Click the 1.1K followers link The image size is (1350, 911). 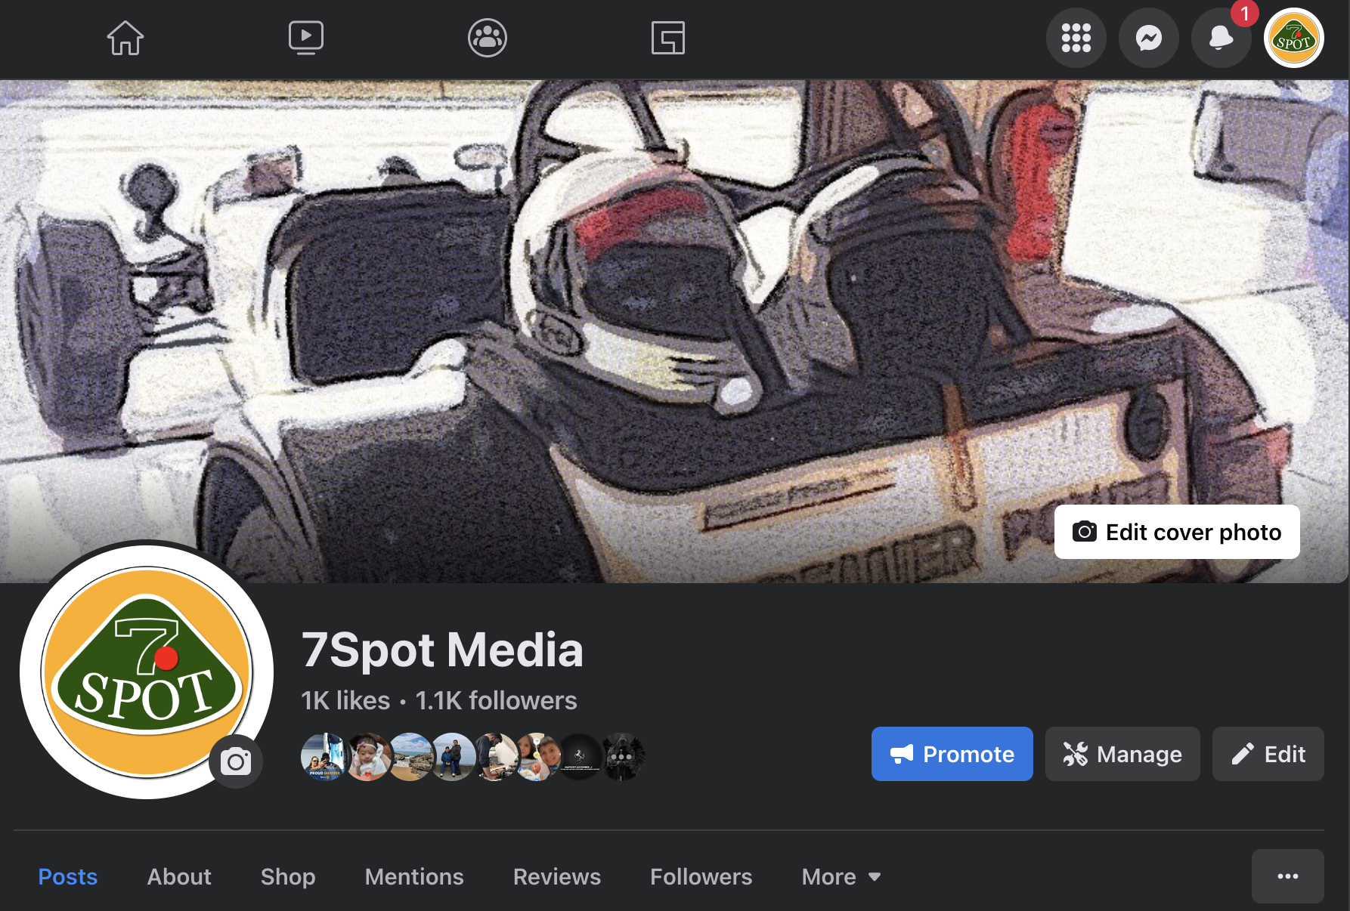[496, 700]
